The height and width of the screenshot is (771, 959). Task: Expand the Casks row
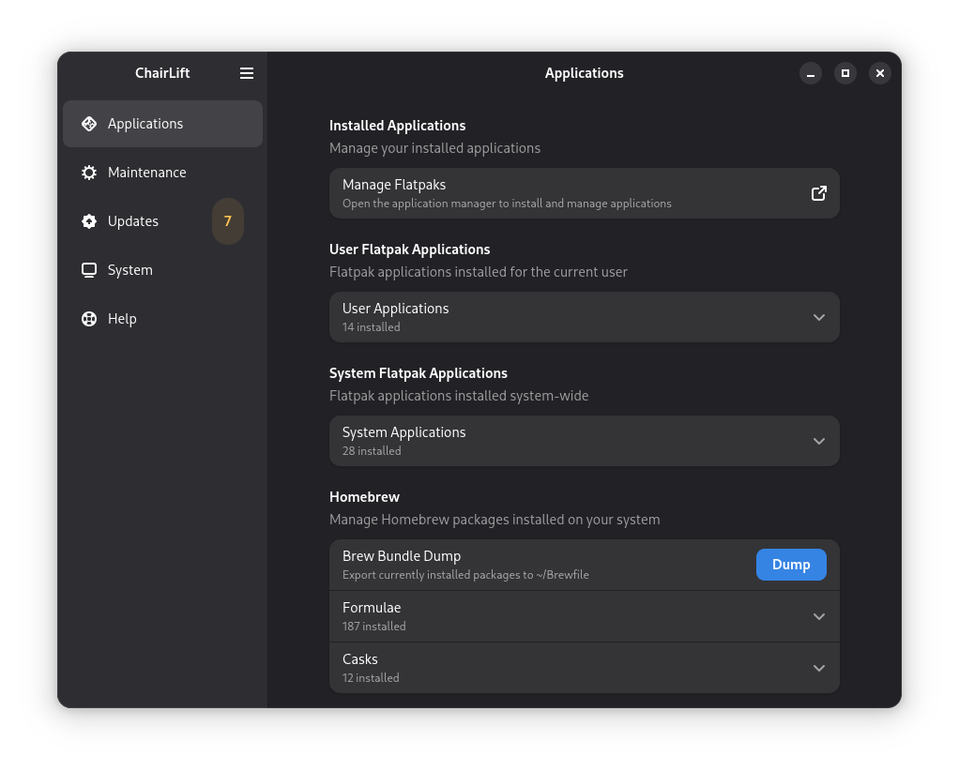818,668
